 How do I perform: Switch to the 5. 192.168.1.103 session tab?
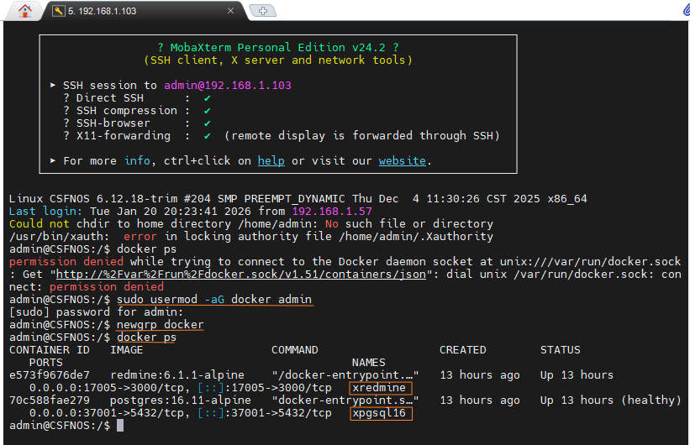click(x=101, y=11)
